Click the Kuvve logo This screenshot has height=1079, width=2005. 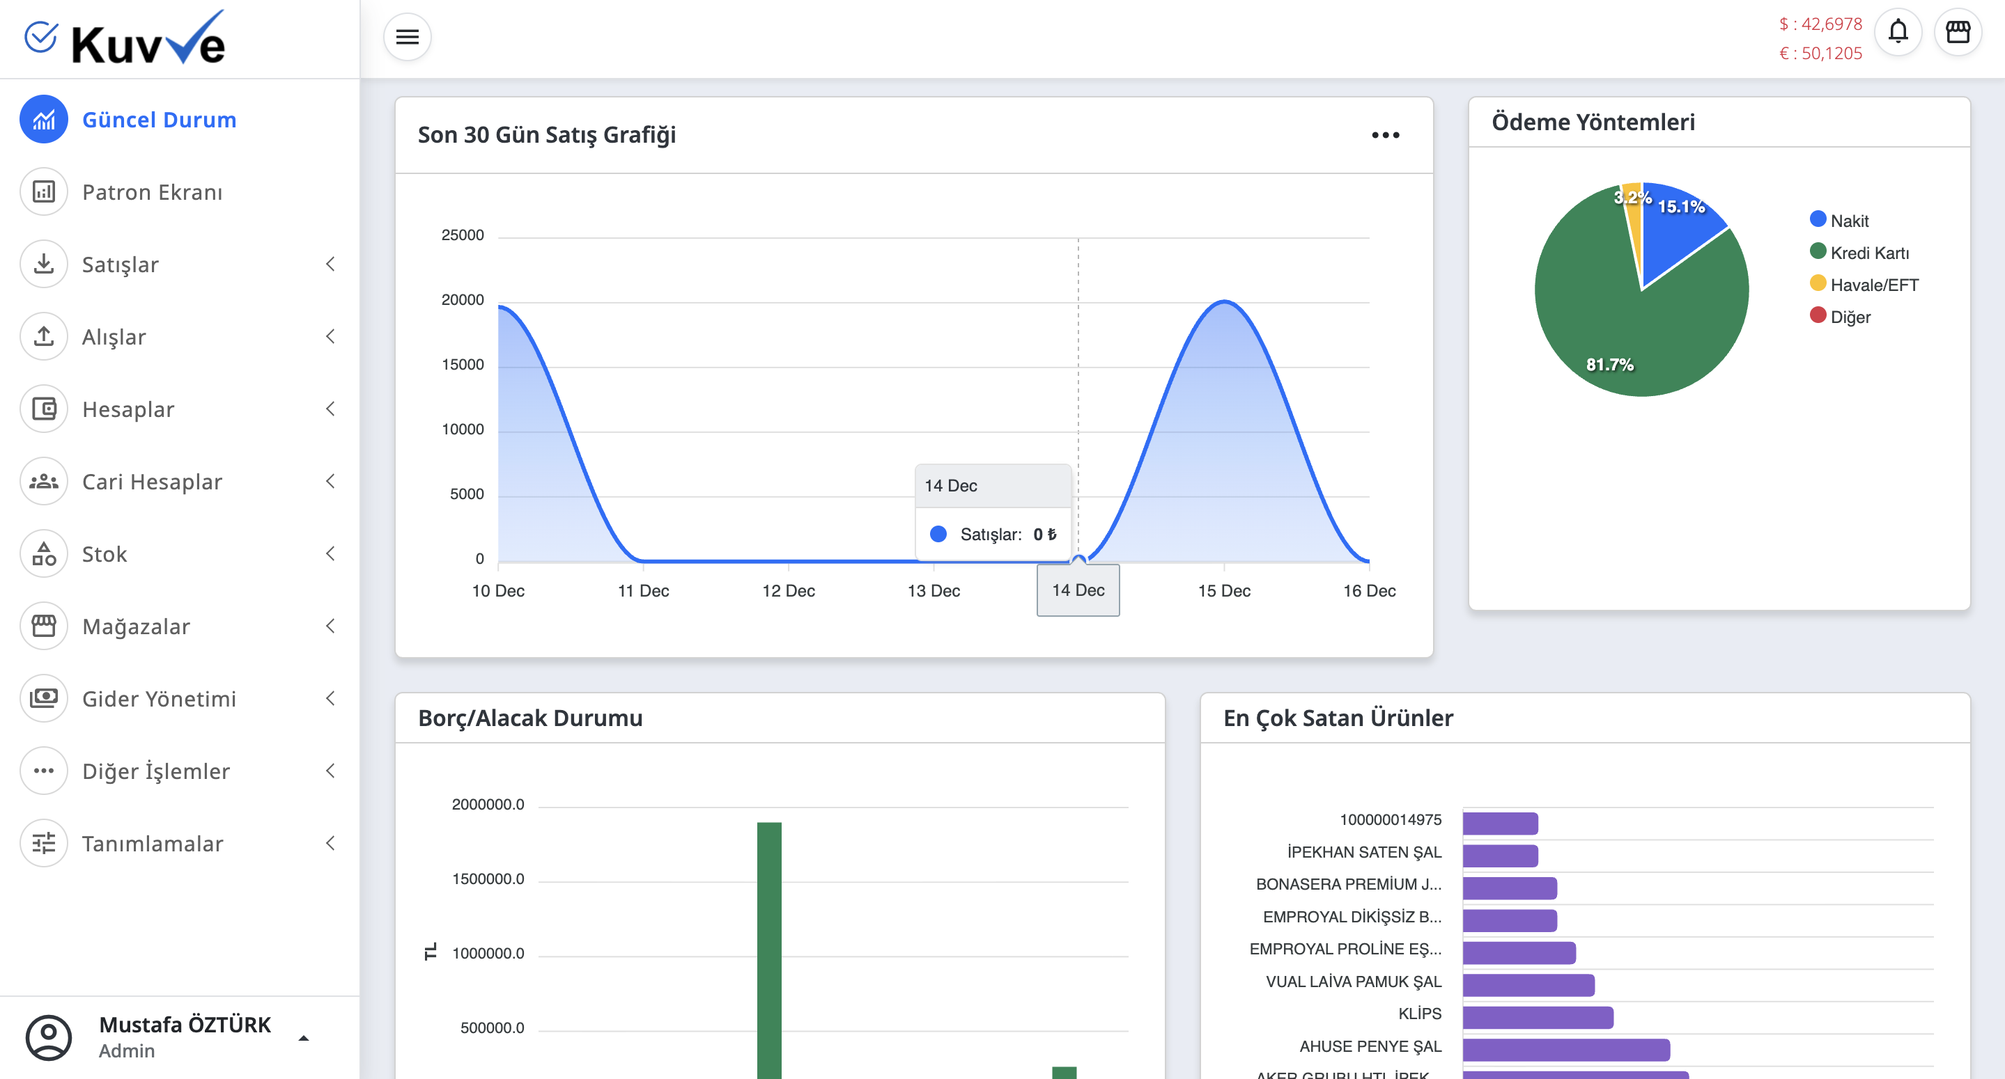pyautogui.click(x=126, y=39)
